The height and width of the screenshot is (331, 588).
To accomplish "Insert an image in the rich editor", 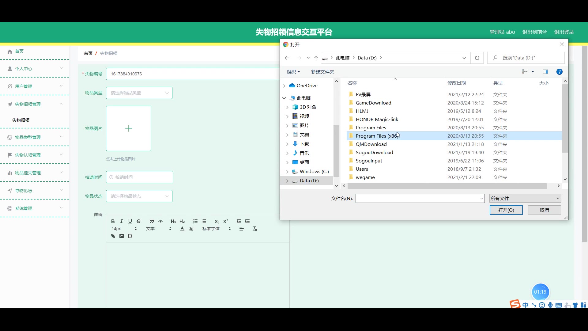I will (x=122, y=236).
